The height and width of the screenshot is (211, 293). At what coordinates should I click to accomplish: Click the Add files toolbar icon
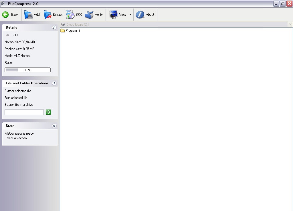click(28, 15)
